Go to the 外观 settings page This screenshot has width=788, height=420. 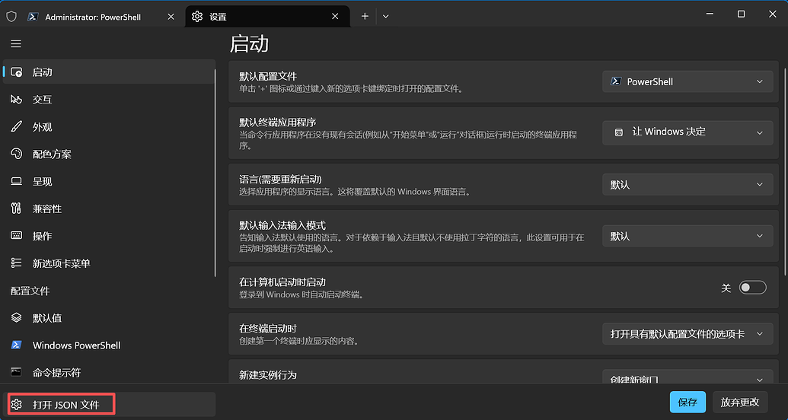(x=109, y=126)
